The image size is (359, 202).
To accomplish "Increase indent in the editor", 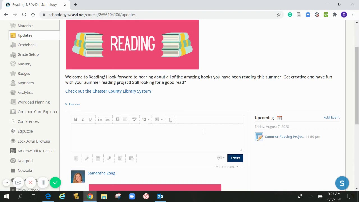I will coord(118,120).
